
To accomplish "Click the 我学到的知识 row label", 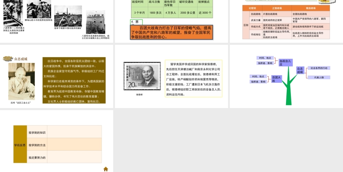I will pyautogui.click(x=37, y=132).
